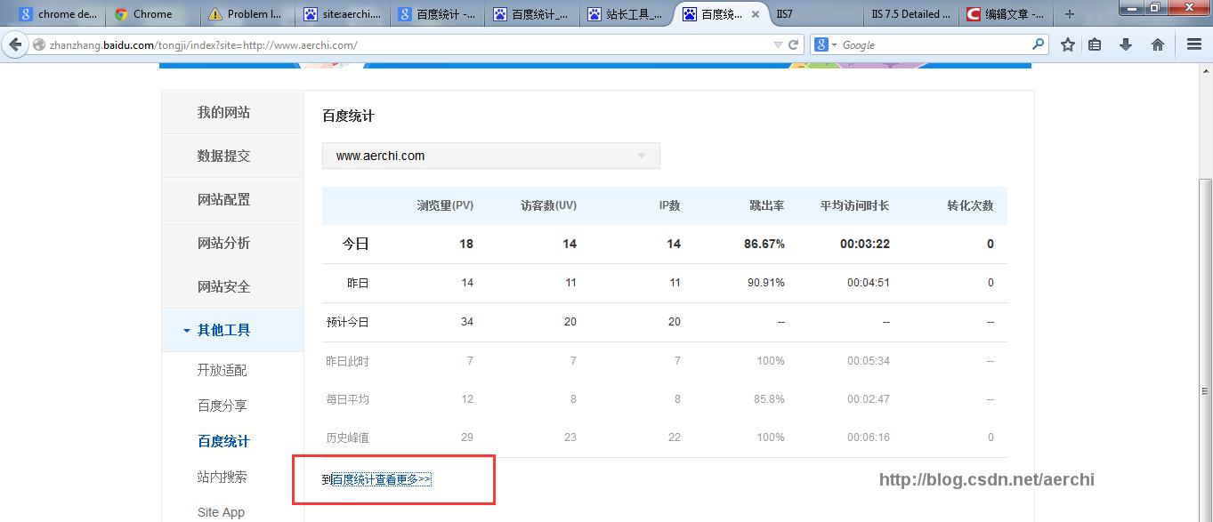Click the 每日平均 row label
This screenshot has height=522, width=1213.
tap(347, 399)
